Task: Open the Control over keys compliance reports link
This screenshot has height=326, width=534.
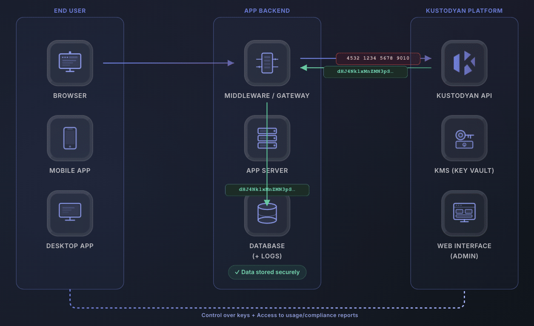Action: [x=280, y=315]
